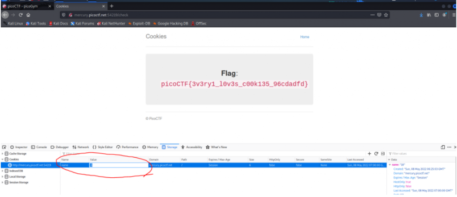This screenshot has height=197, width=457.
Task: Open the Performance tab
Action: point(127,147)
